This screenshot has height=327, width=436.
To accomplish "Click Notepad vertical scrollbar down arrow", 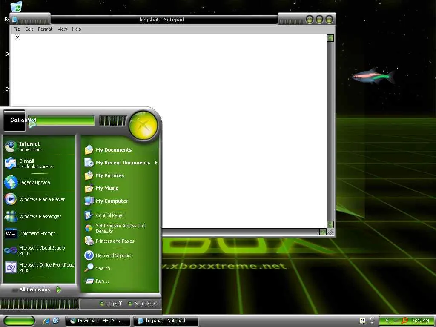I will tap(330, 224).
